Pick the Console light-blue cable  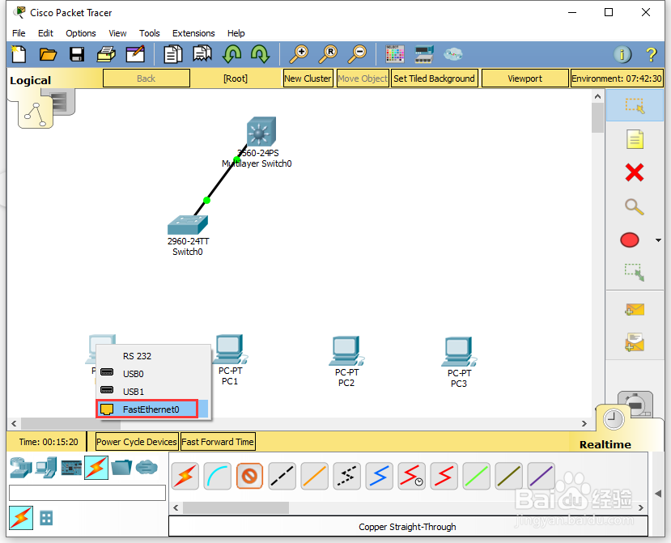click(x=218, y=476)
